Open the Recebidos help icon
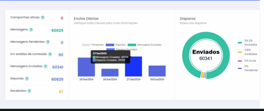 click(x=29, y=91)
